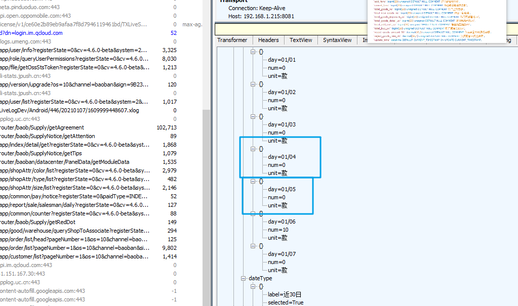Image resolution: width=518 pixels, height=306 pixels.
Task: Open the SyntaxView tab
Action: (x=337, y=40)
